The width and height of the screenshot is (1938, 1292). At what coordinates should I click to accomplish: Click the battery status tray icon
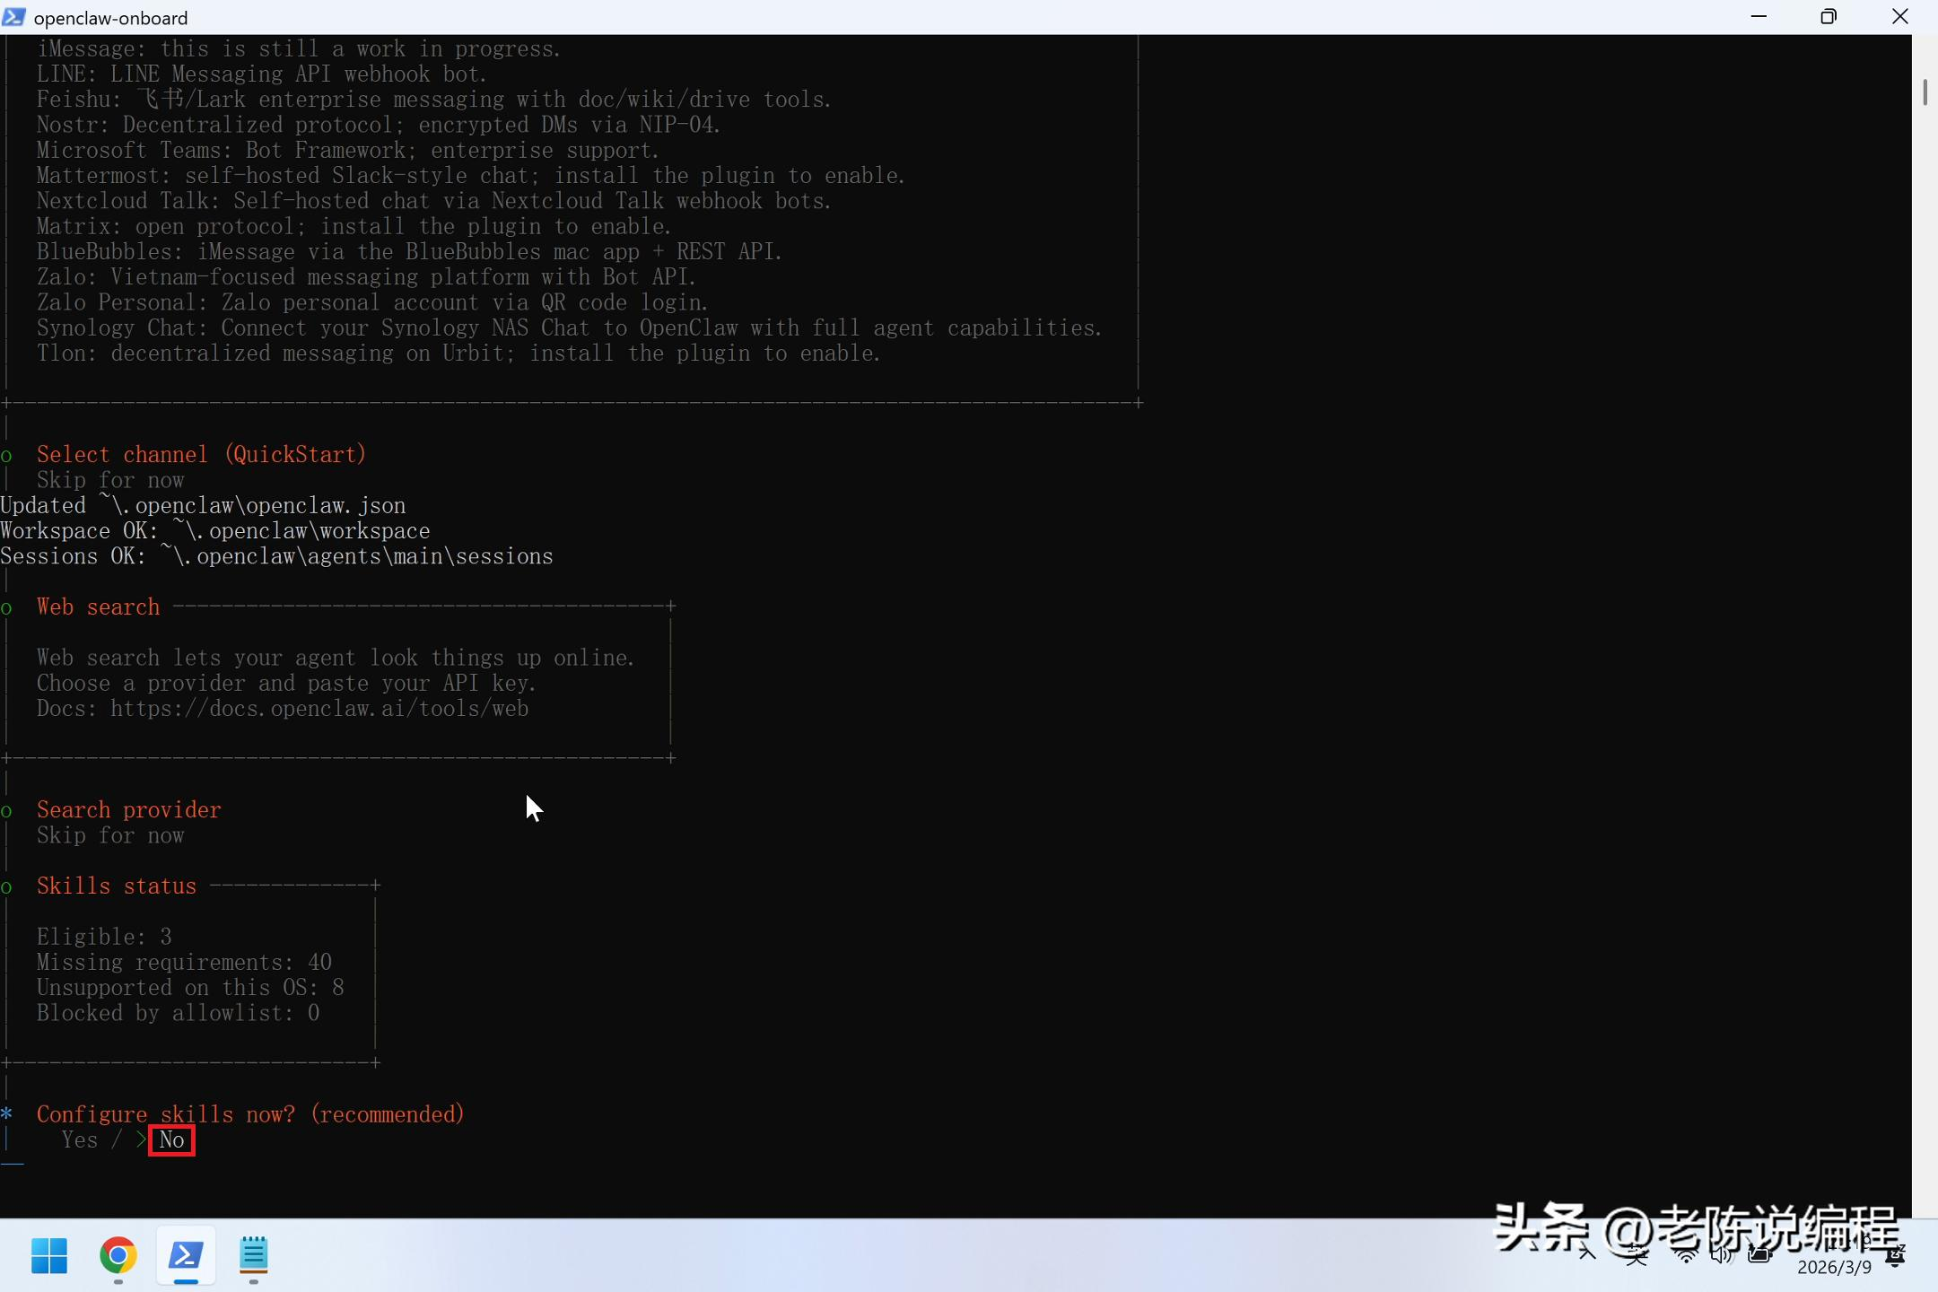(1759, 1256)
